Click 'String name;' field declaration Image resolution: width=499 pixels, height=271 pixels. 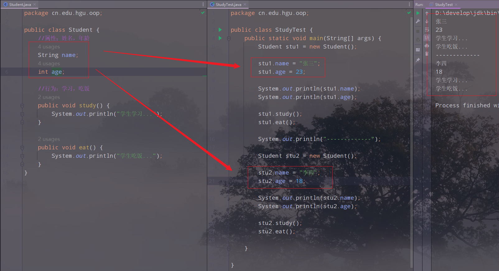(58, 55)
